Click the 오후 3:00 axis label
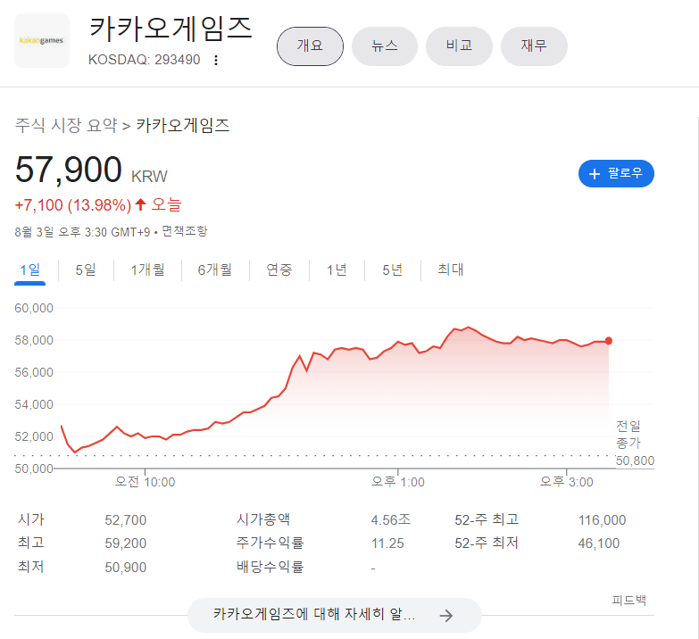 click(x=566, y=482)
